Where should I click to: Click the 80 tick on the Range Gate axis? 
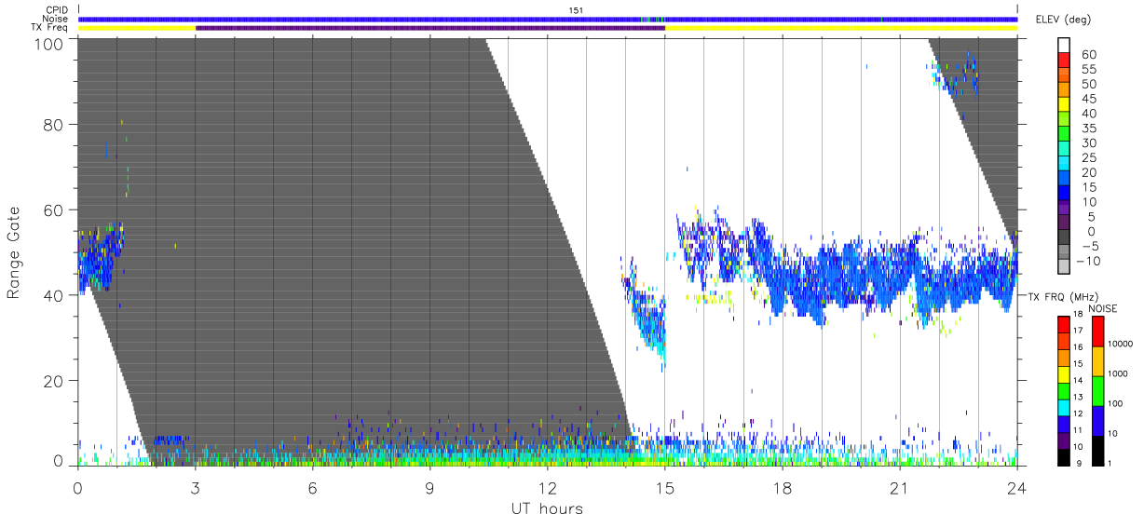point(55,124)
